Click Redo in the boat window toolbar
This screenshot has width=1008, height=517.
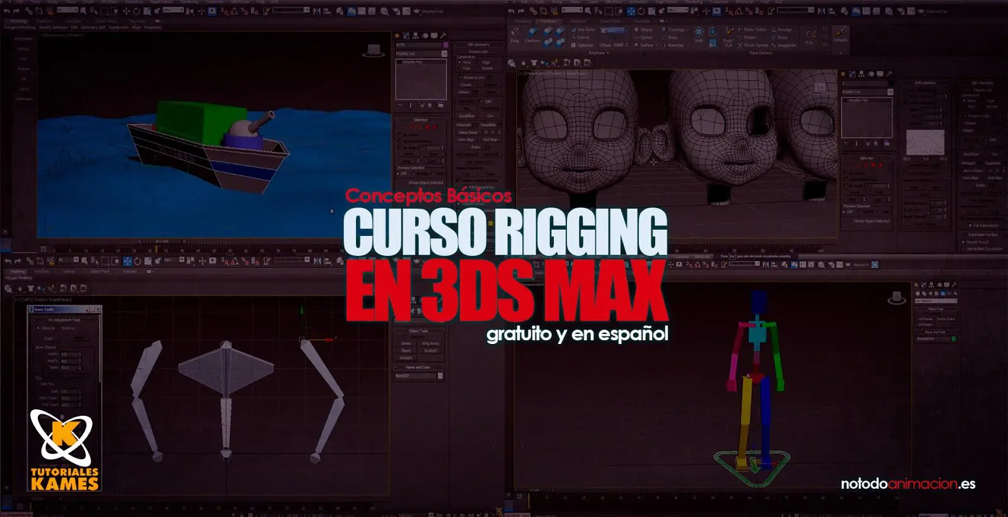coord(16,11)
